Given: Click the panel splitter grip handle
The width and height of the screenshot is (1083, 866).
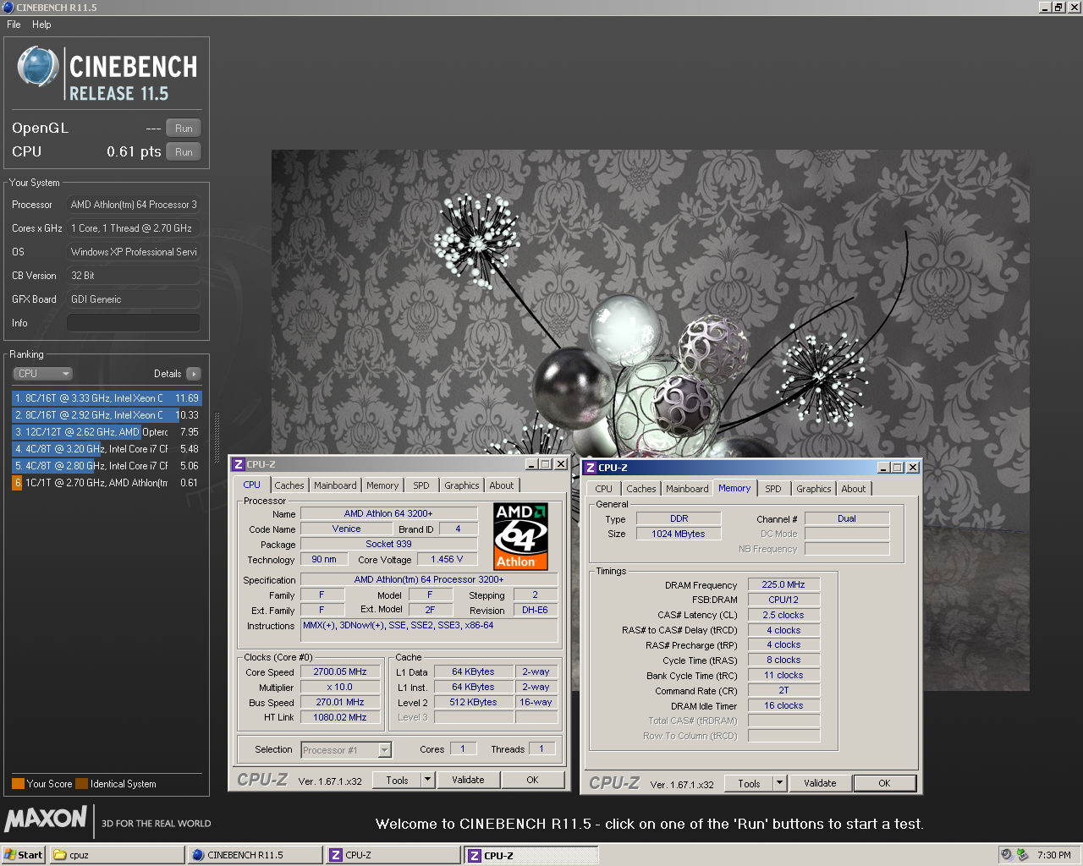Looking at the screenshot, I should [x=217, y=438].
